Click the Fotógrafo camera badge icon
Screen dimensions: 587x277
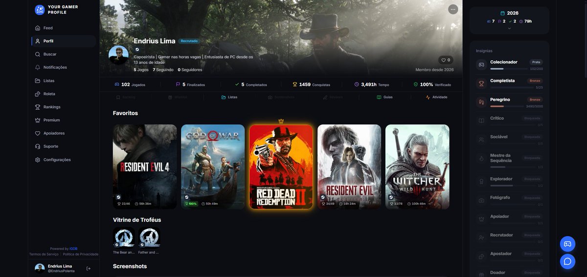point(481,200)
